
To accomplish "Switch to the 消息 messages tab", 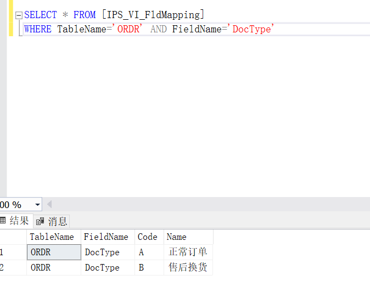I will coord(52,222).
